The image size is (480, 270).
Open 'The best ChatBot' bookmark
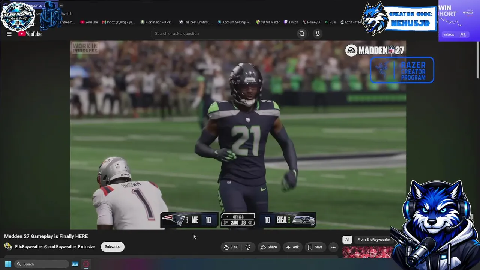tap(195, 22)
